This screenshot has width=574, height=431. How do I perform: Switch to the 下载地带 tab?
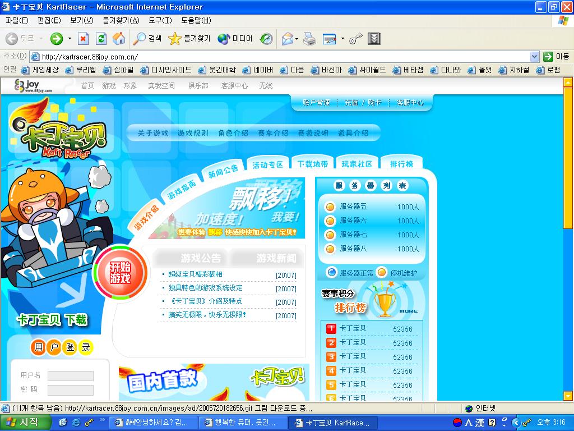click(x=312, y=164)
